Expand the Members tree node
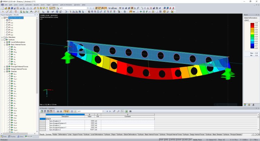 tap(2, 37)
